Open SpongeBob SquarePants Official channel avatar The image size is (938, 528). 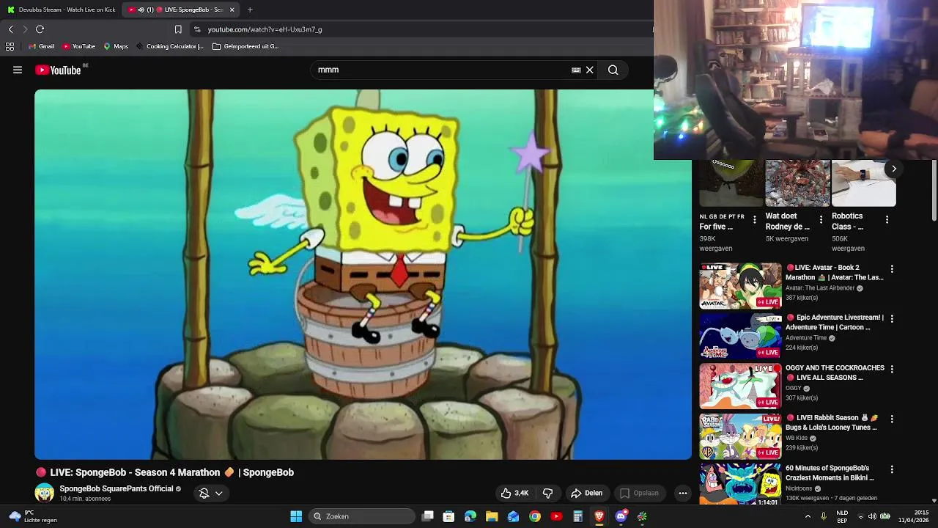(45, 493)
